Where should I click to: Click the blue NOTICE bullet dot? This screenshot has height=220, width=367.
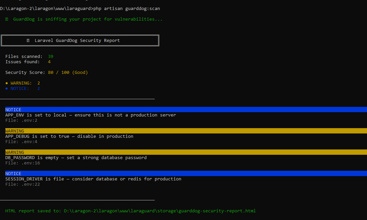click(7, 89)
